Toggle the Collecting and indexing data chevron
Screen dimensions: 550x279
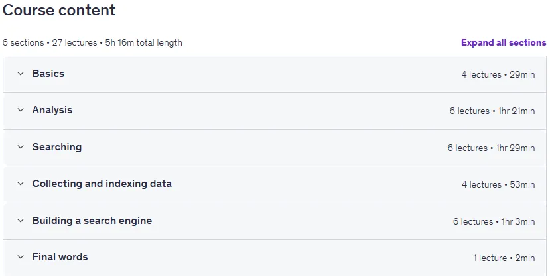[x=21, y=184]
